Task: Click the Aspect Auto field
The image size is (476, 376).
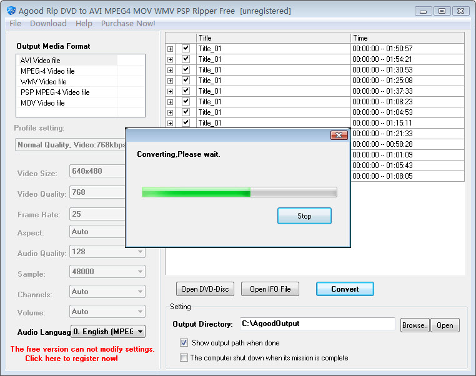Action: pyautogui.click(x=97, y=232)
